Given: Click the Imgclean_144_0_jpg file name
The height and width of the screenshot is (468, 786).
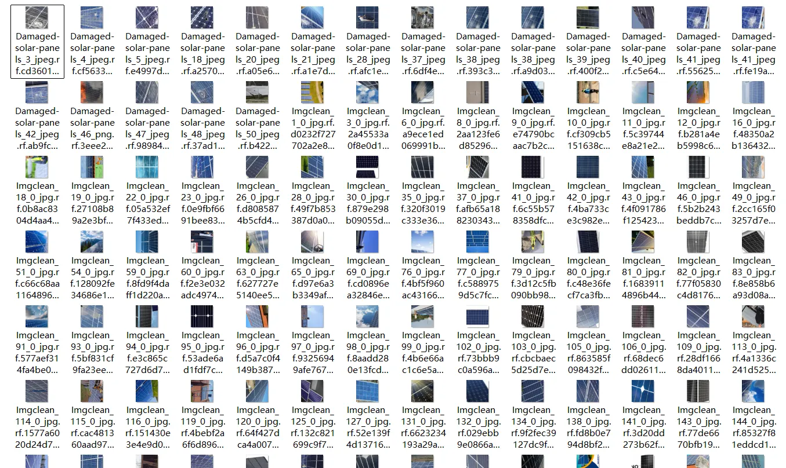Looking at the screenshot, I should click(754, 427).
